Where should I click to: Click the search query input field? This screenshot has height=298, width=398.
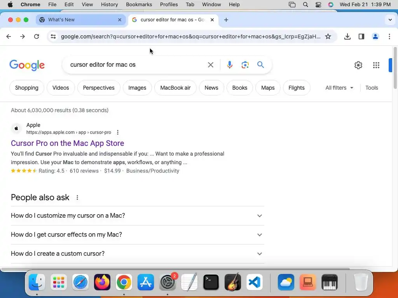[x=137, y=65]
